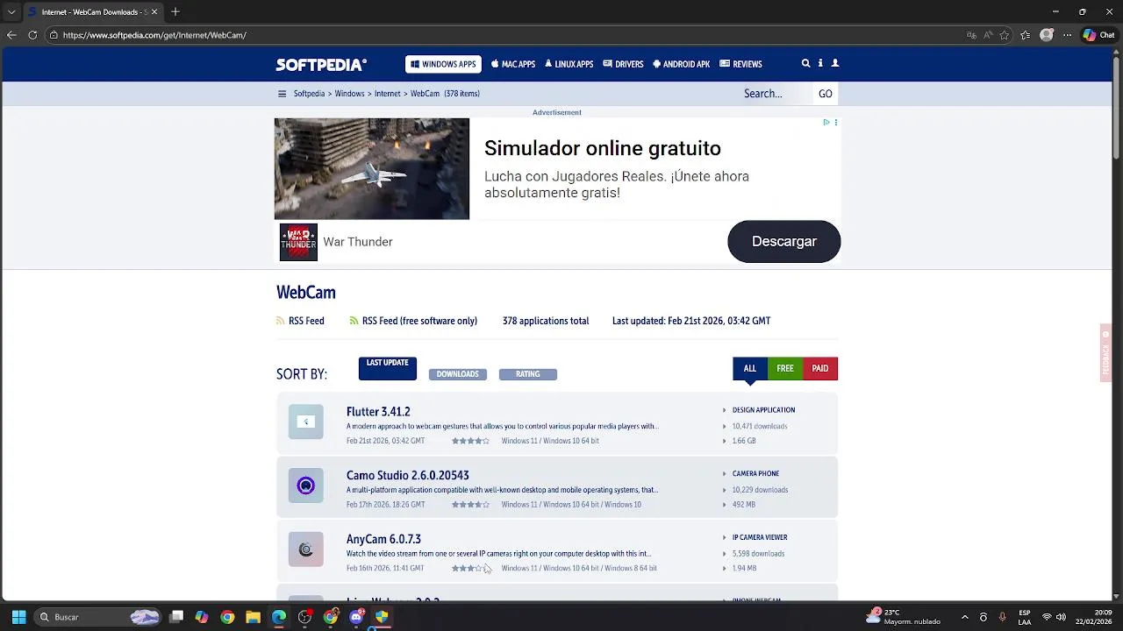Click the Camo Studio app icon
This screenshot has height=631, width=1123.
305,486
